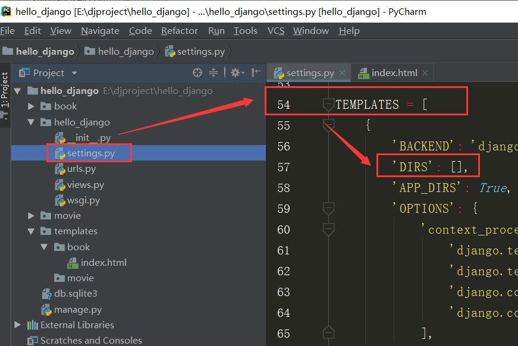
Task: Click the second hello_django folder breadcrumb
Action: click(119, 52)
